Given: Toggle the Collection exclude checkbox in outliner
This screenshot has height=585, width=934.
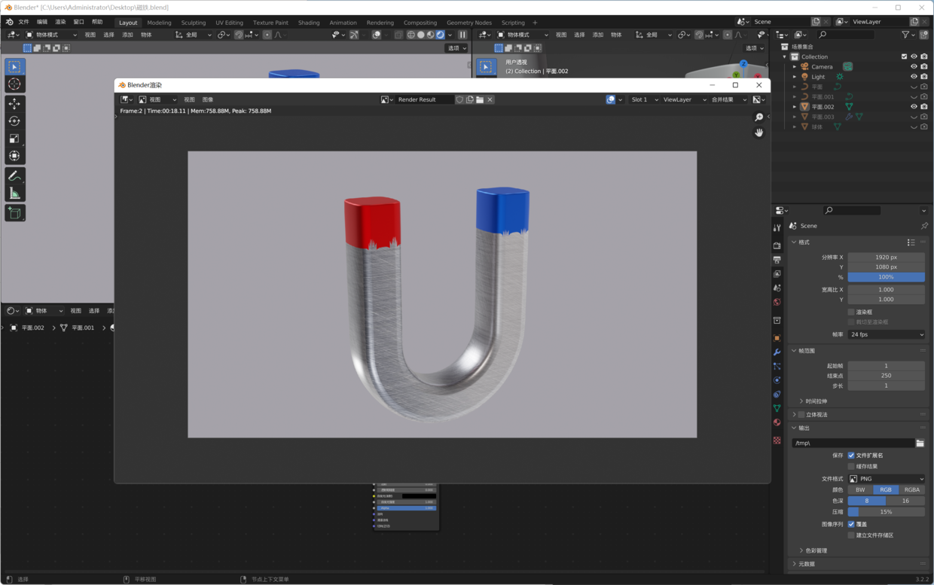Looking at the screenshot, I should pos(904,56).
